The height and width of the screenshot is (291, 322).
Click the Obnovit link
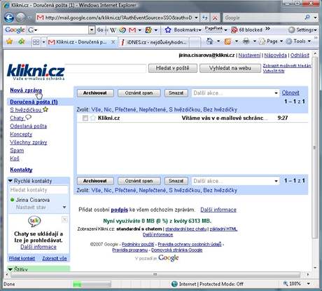tap(290, 93)
